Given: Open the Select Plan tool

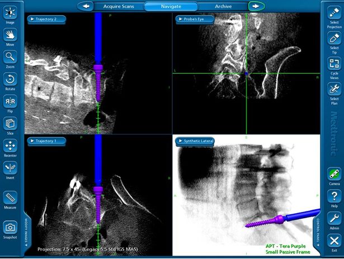Looking at the screenshot, I should pos(334,89).
